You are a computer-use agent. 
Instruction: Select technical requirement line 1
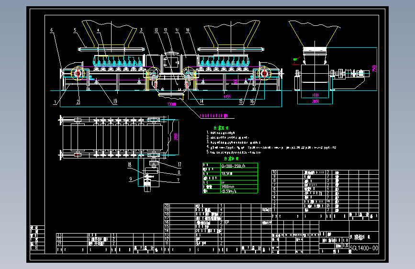(221, 133)
